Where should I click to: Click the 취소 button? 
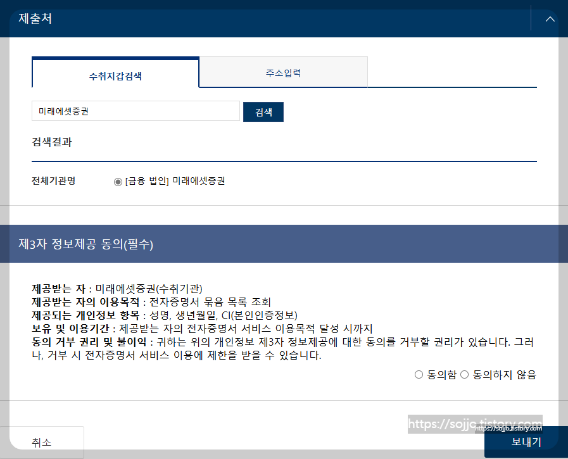pos(42,442)
